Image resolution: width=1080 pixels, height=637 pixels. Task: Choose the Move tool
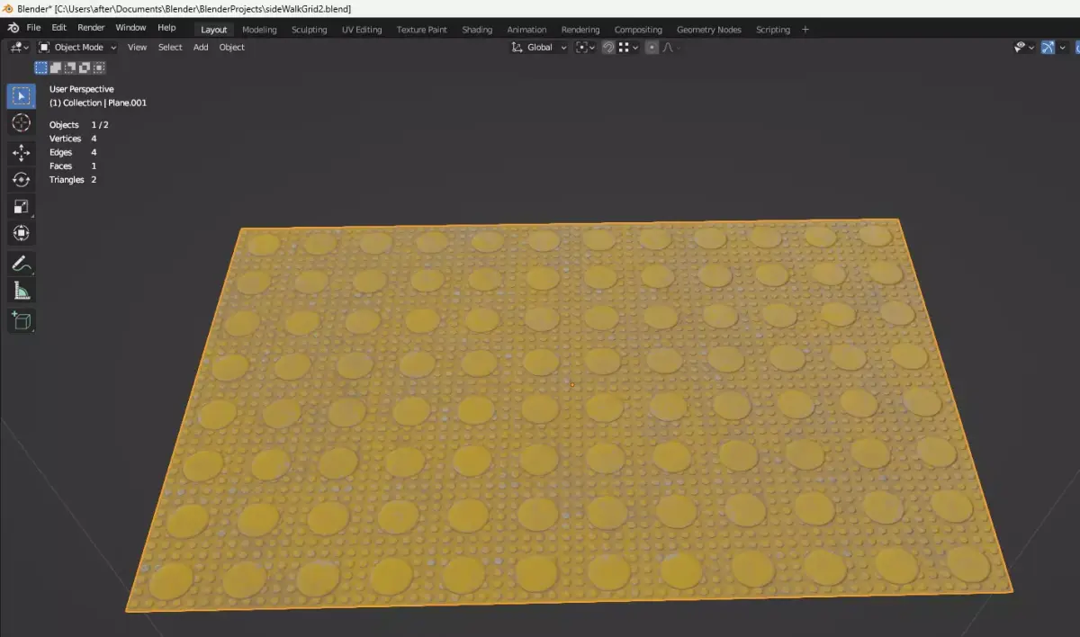tap(22, 153)
